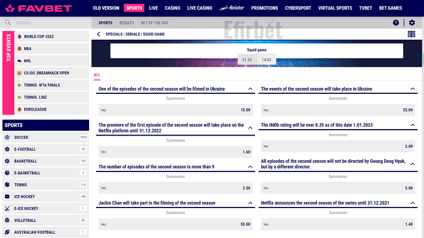
Task: Click the Tennis WTA Finals ball icon
Action: 19,85
